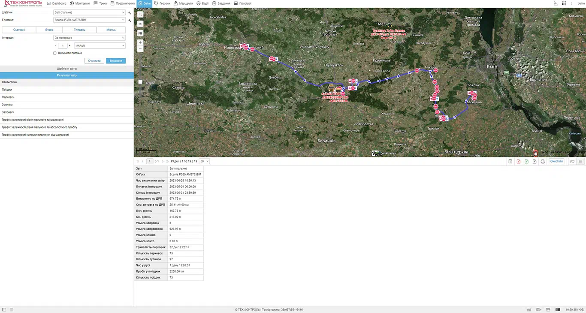Zoom out the map with minus
This screenshot has height=313, width=586.
[140, 48]
